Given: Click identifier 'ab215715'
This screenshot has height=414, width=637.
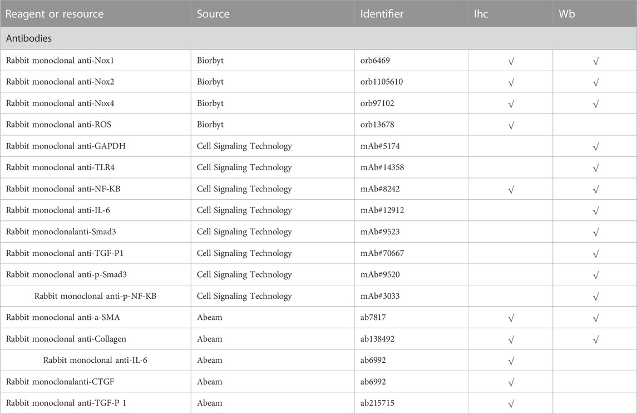Looking at the screenshot, I should click(x=377, y=403).
